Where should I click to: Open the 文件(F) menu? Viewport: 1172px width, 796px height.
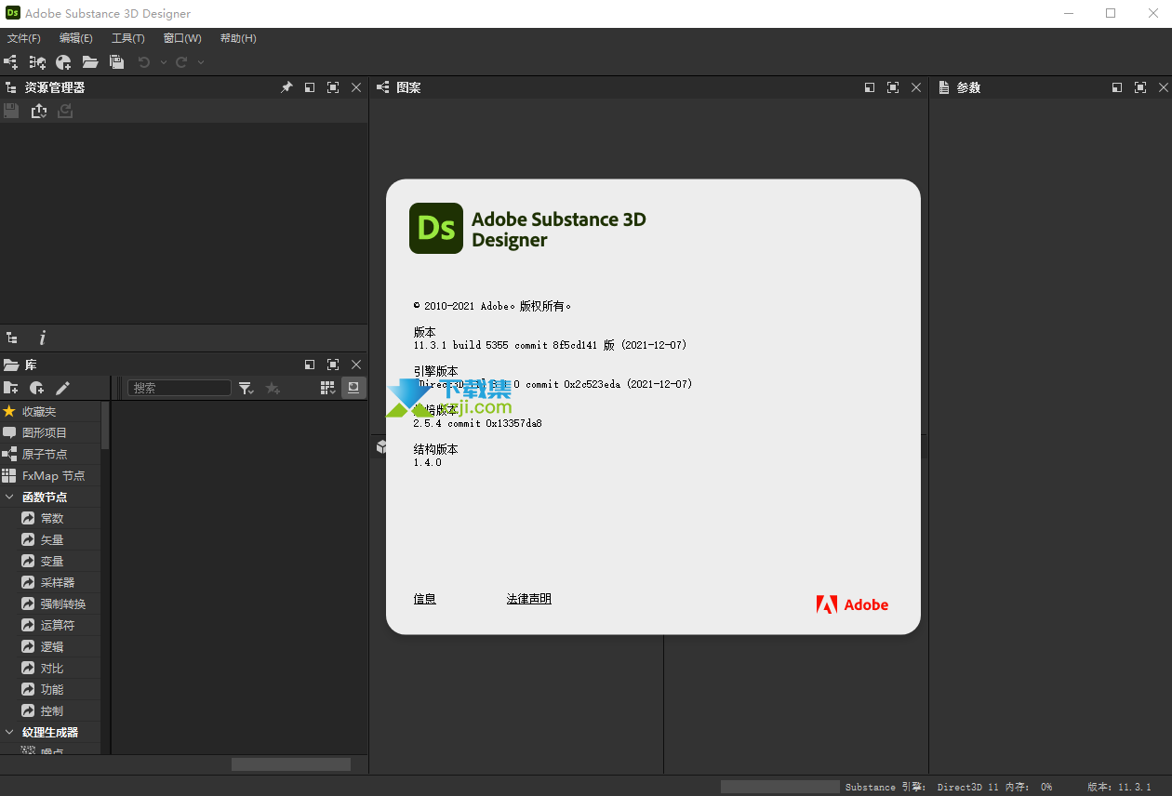(24, 38)
